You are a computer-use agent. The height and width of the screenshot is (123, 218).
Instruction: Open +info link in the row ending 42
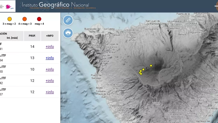pos(50,81)
